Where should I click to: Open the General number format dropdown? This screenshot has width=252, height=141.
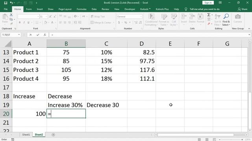pos(141,16)
